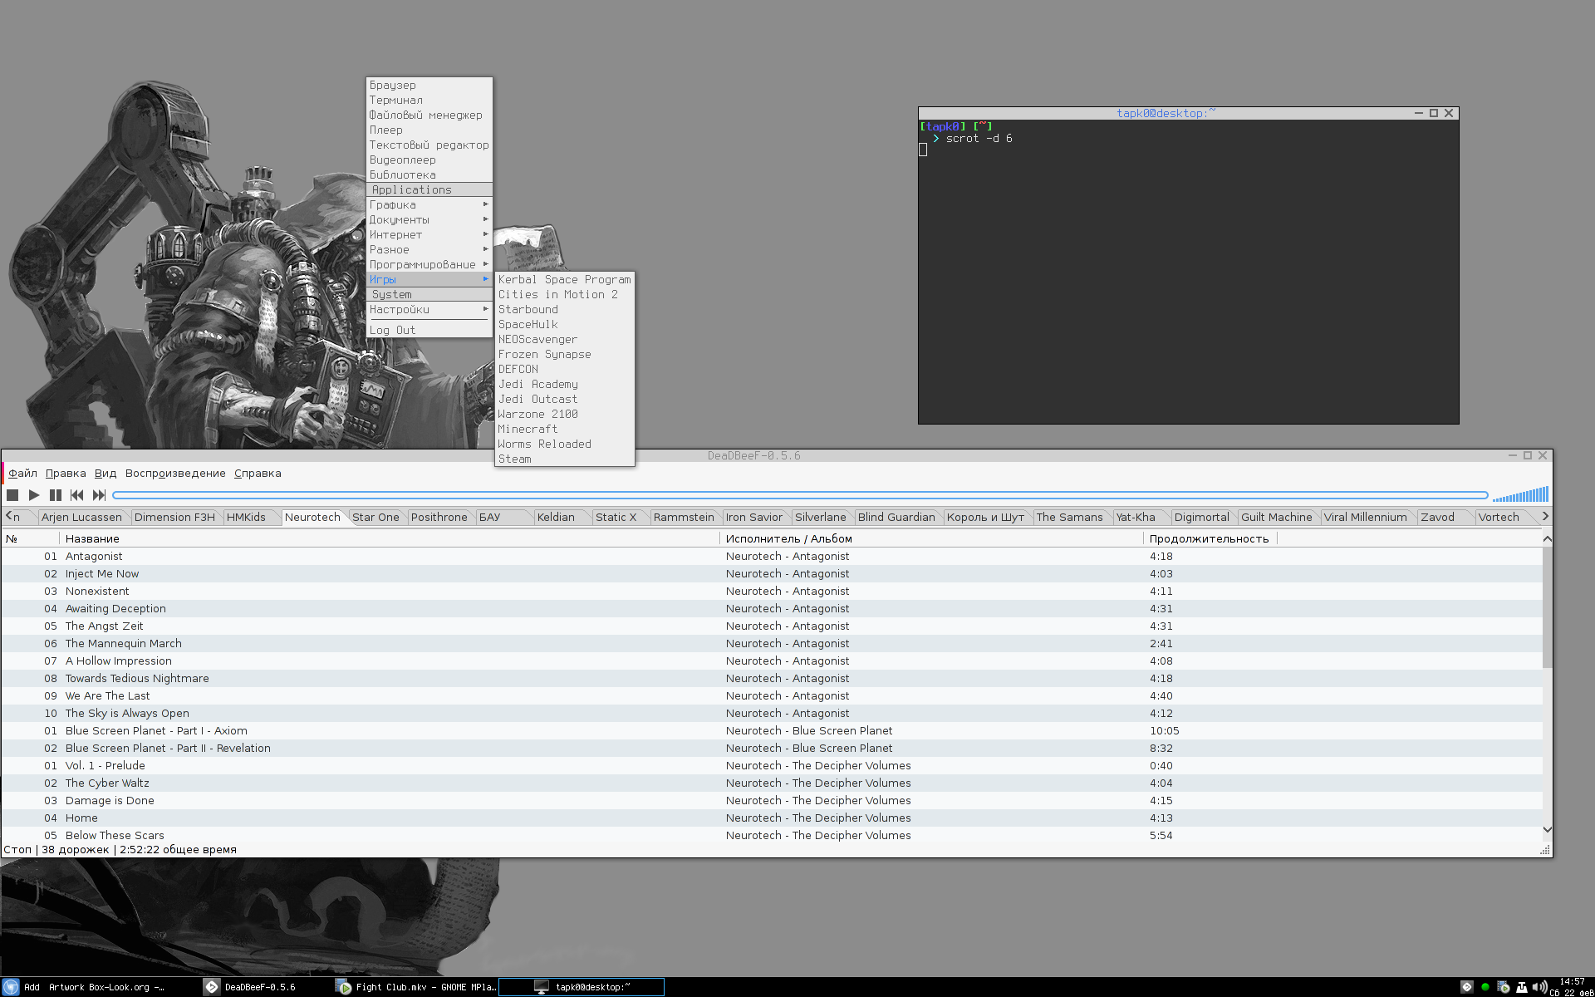Adjust DeaDBeeF volume bar
1595x997 pixels.
pos(1520,495)
